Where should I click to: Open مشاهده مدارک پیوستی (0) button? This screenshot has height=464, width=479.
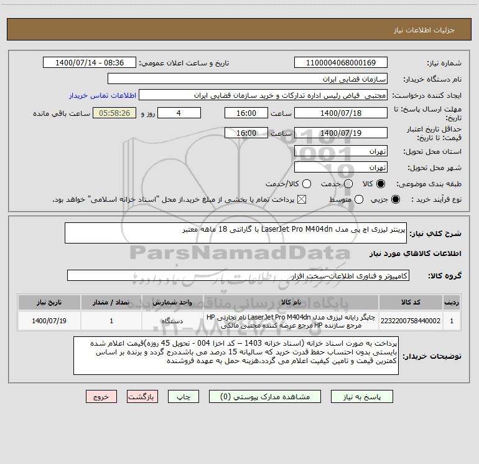pyautogui.click(x=265, y=397)
